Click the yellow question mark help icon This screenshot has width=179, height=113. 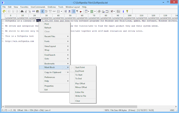pos(127,11)
